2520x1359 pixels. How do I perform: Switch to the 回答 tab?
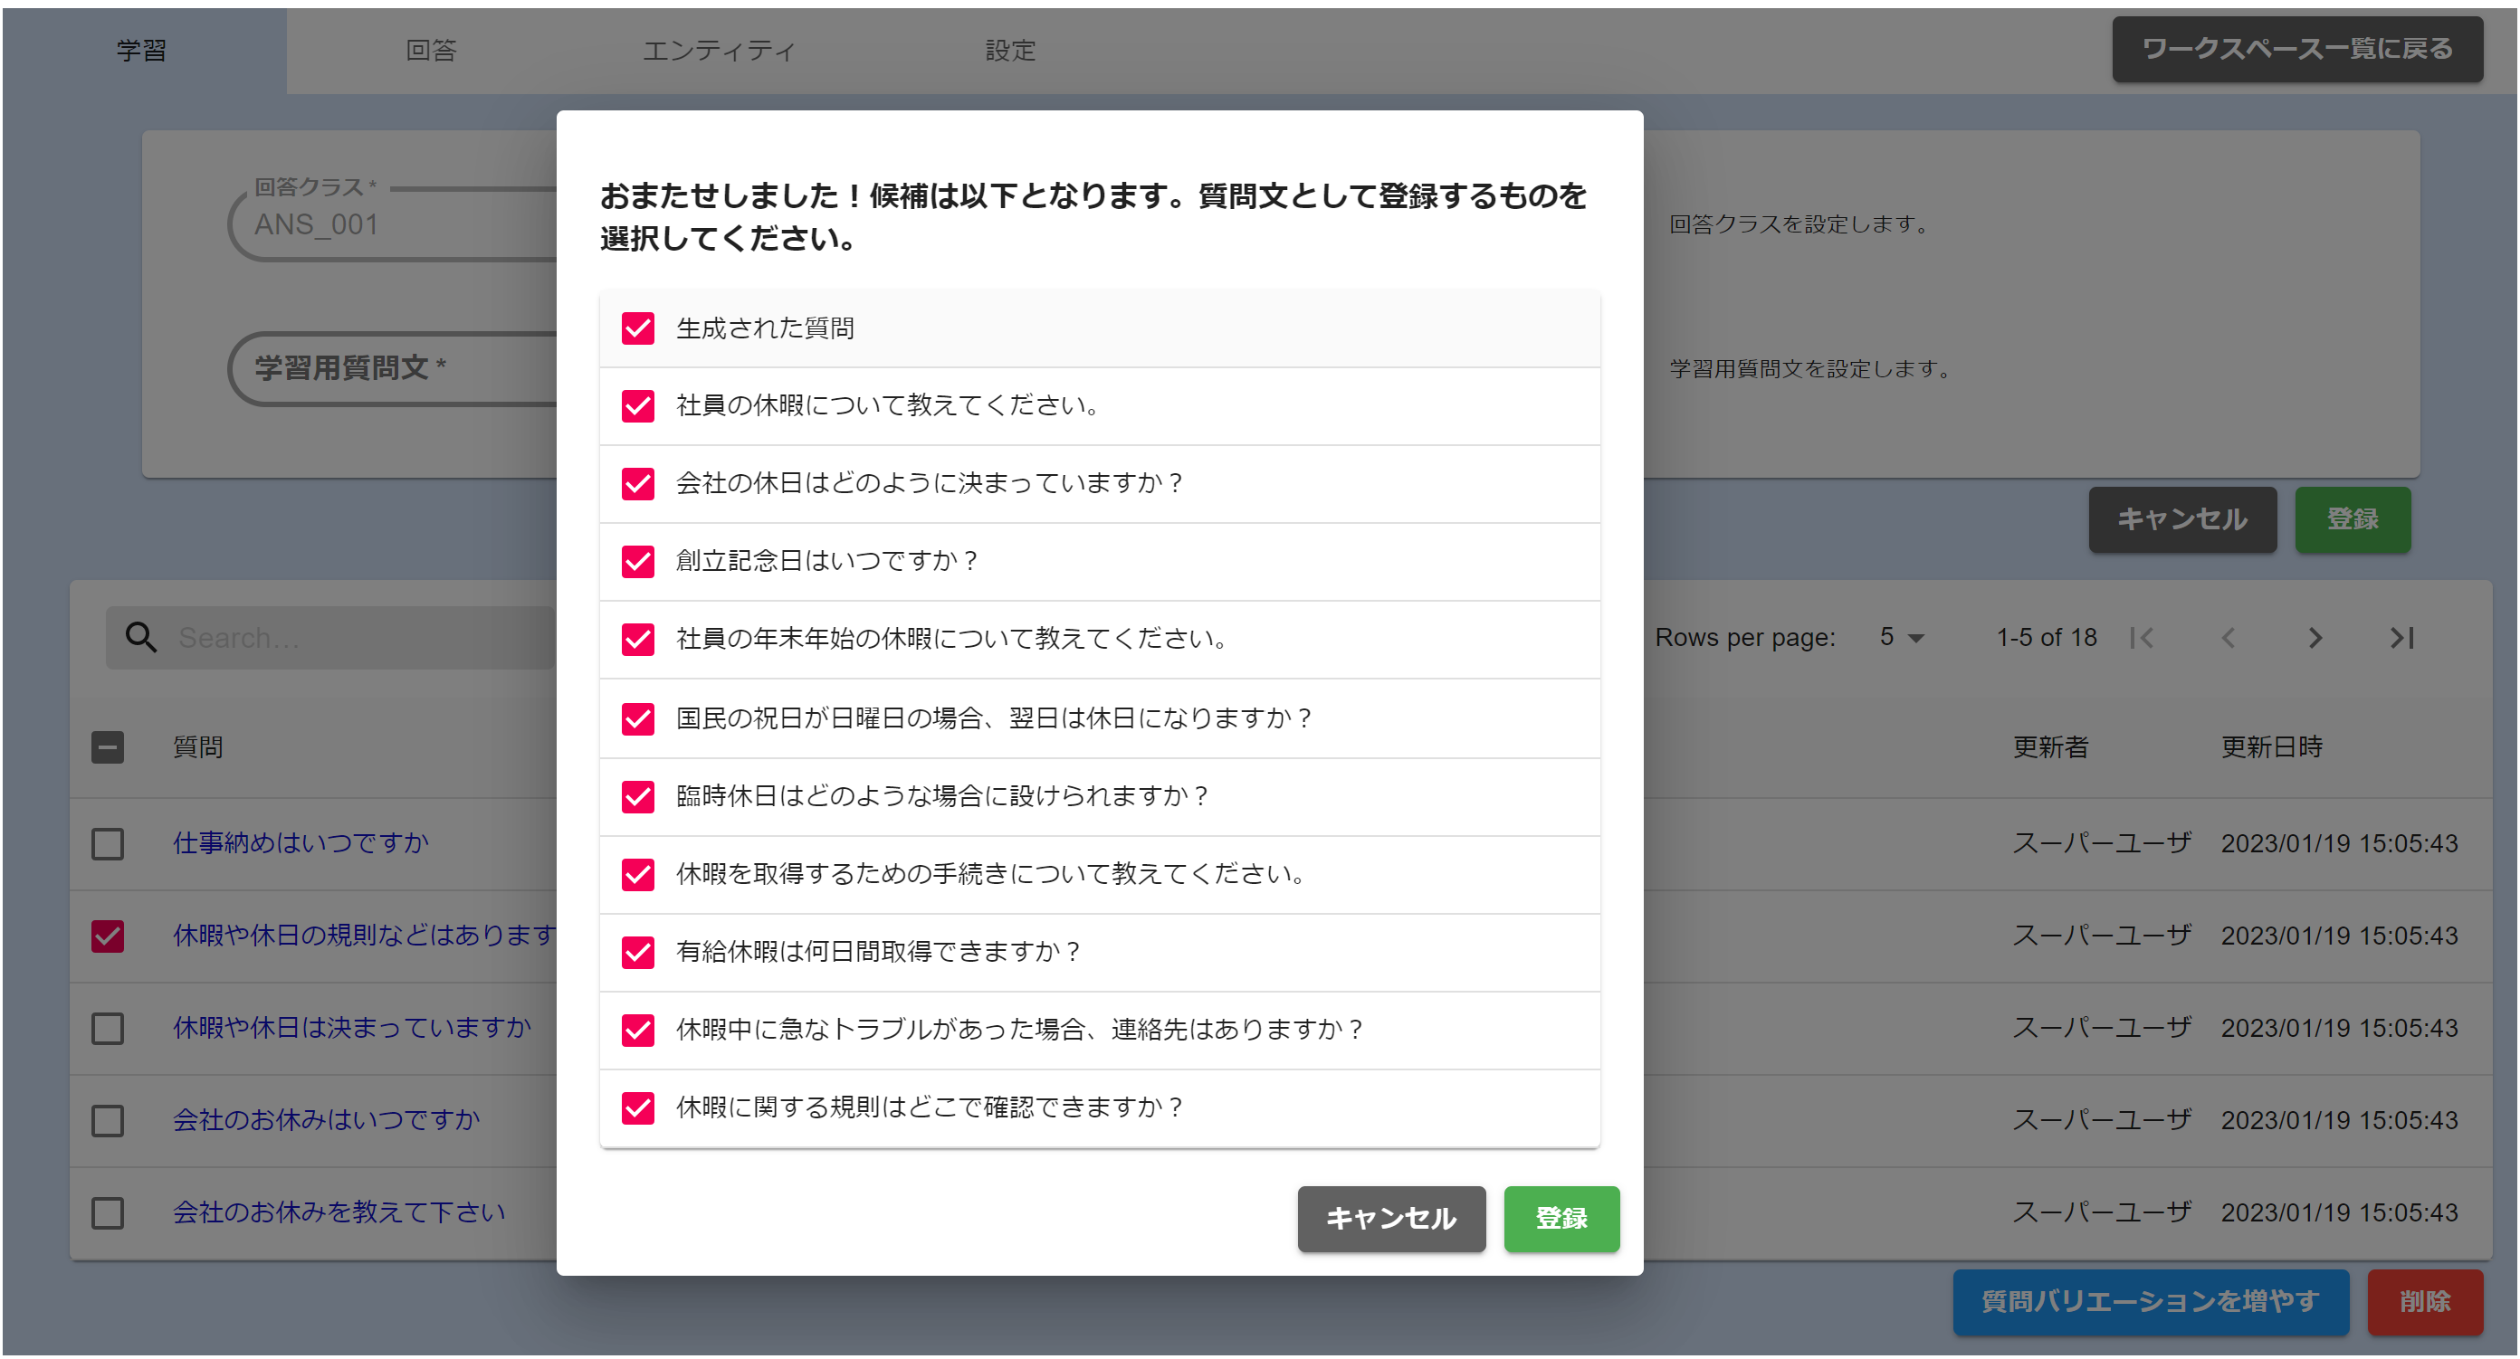pyautogui.click(x=431, y=50)
